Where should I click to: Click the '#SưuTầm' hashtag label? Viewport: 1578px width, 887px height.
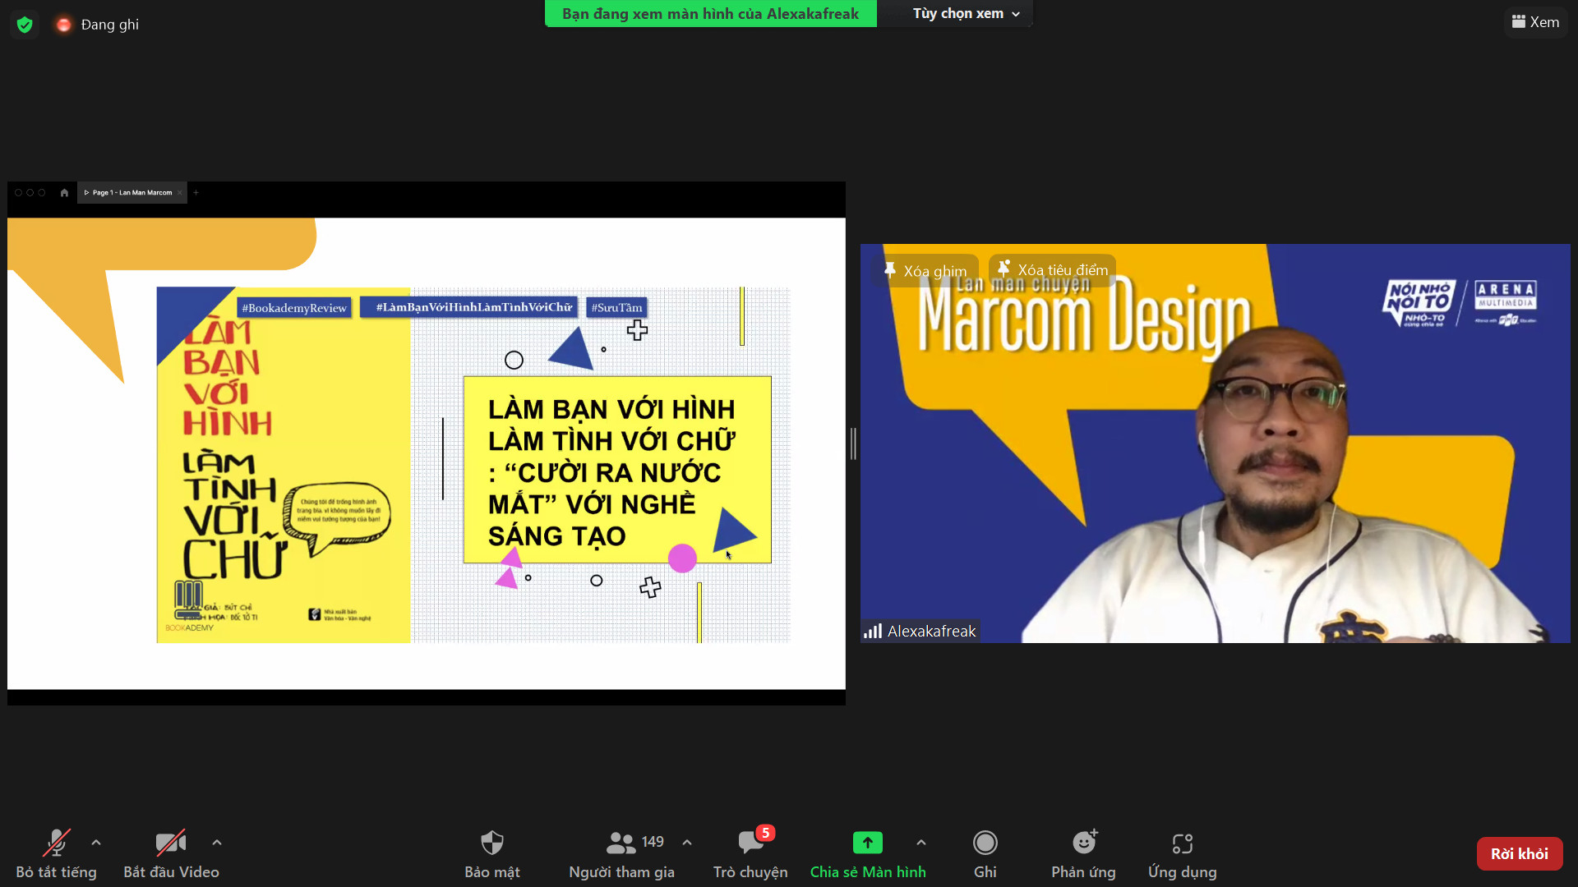(617, 308)
